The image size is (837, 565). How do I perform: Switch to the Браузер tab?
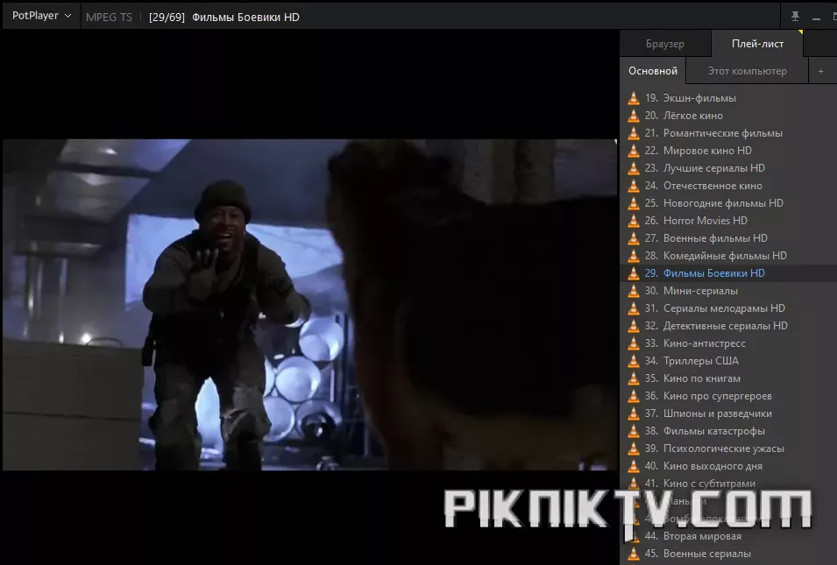(665, 44)
